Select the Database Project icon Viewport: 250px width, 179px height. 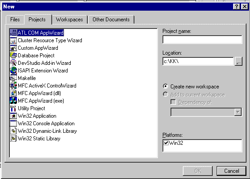(13, 55)
